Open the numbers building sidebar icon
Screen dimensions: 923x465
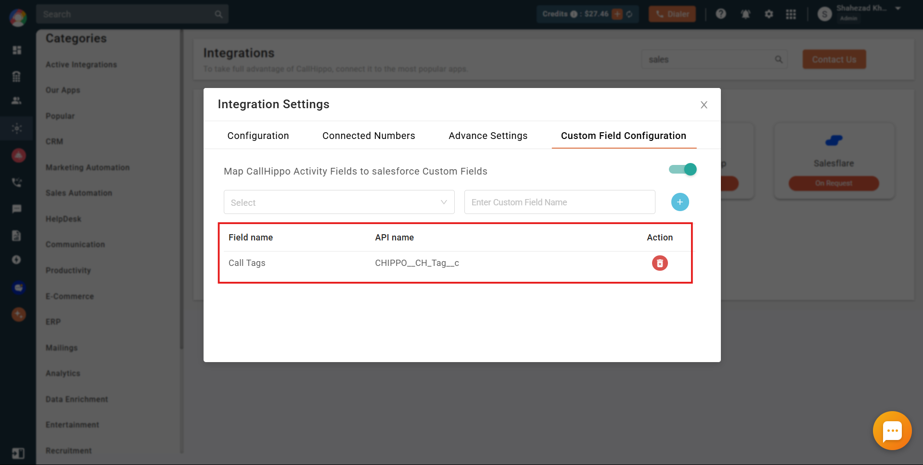click(x=17, y=76)
